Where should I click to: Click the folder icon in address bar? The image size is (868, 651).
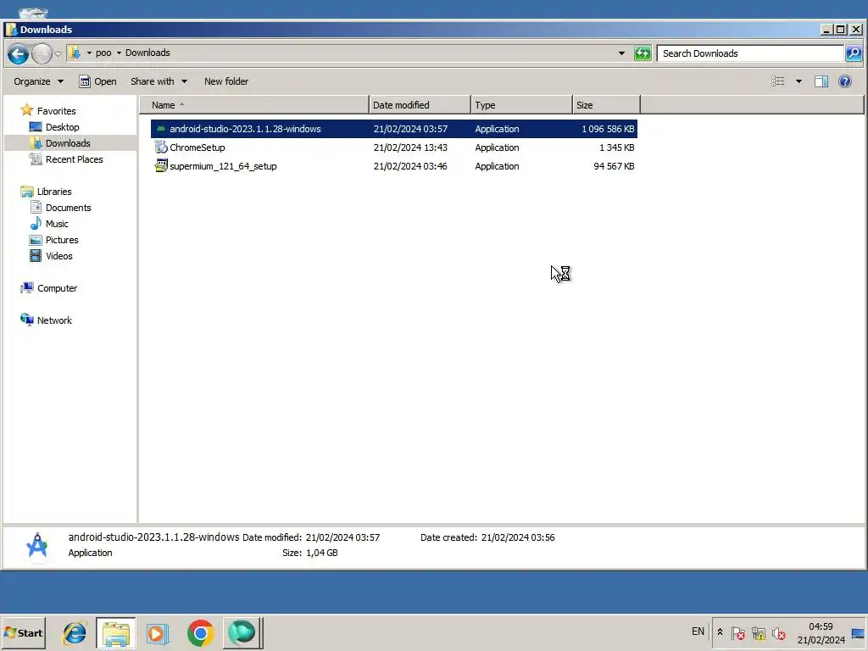(x=75, y=53)
